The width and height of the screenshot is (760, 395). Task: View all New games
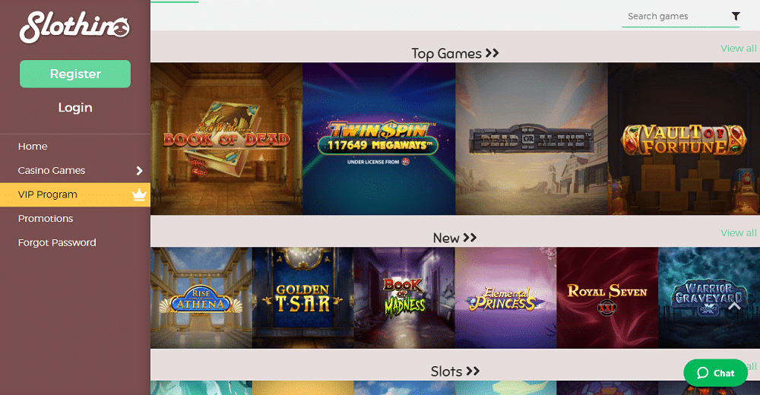(738, 233)
